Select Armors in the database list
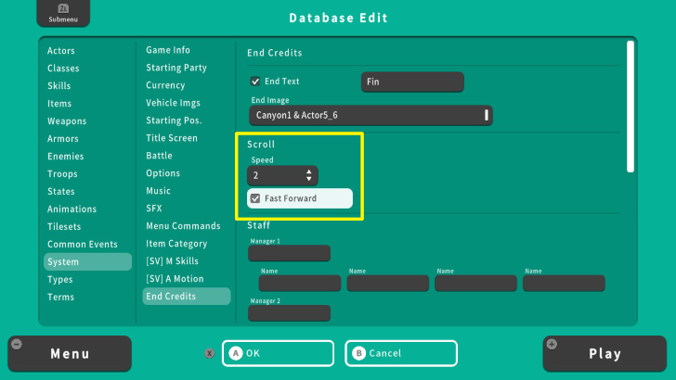 [x=63, y=139]
